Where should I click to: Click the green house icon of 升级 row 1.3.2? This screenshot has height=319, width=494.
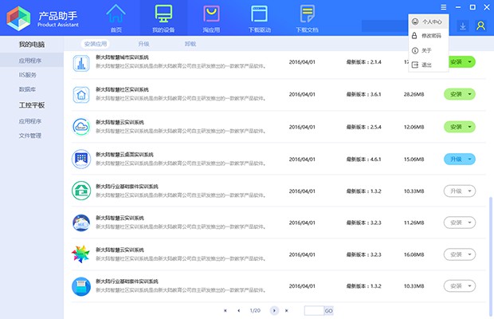point(81,191)
